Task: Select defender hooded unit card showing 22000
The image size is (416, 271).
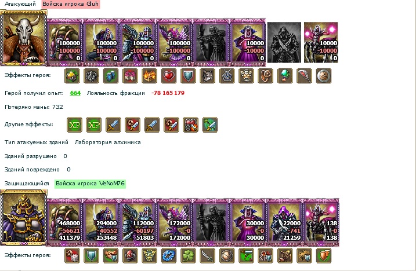Action: point(284,221)
